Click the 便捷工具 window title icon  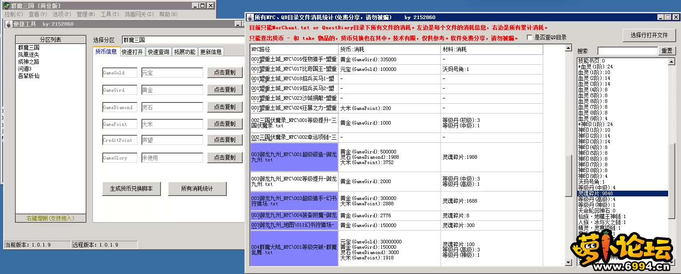(x=8, y=24)
